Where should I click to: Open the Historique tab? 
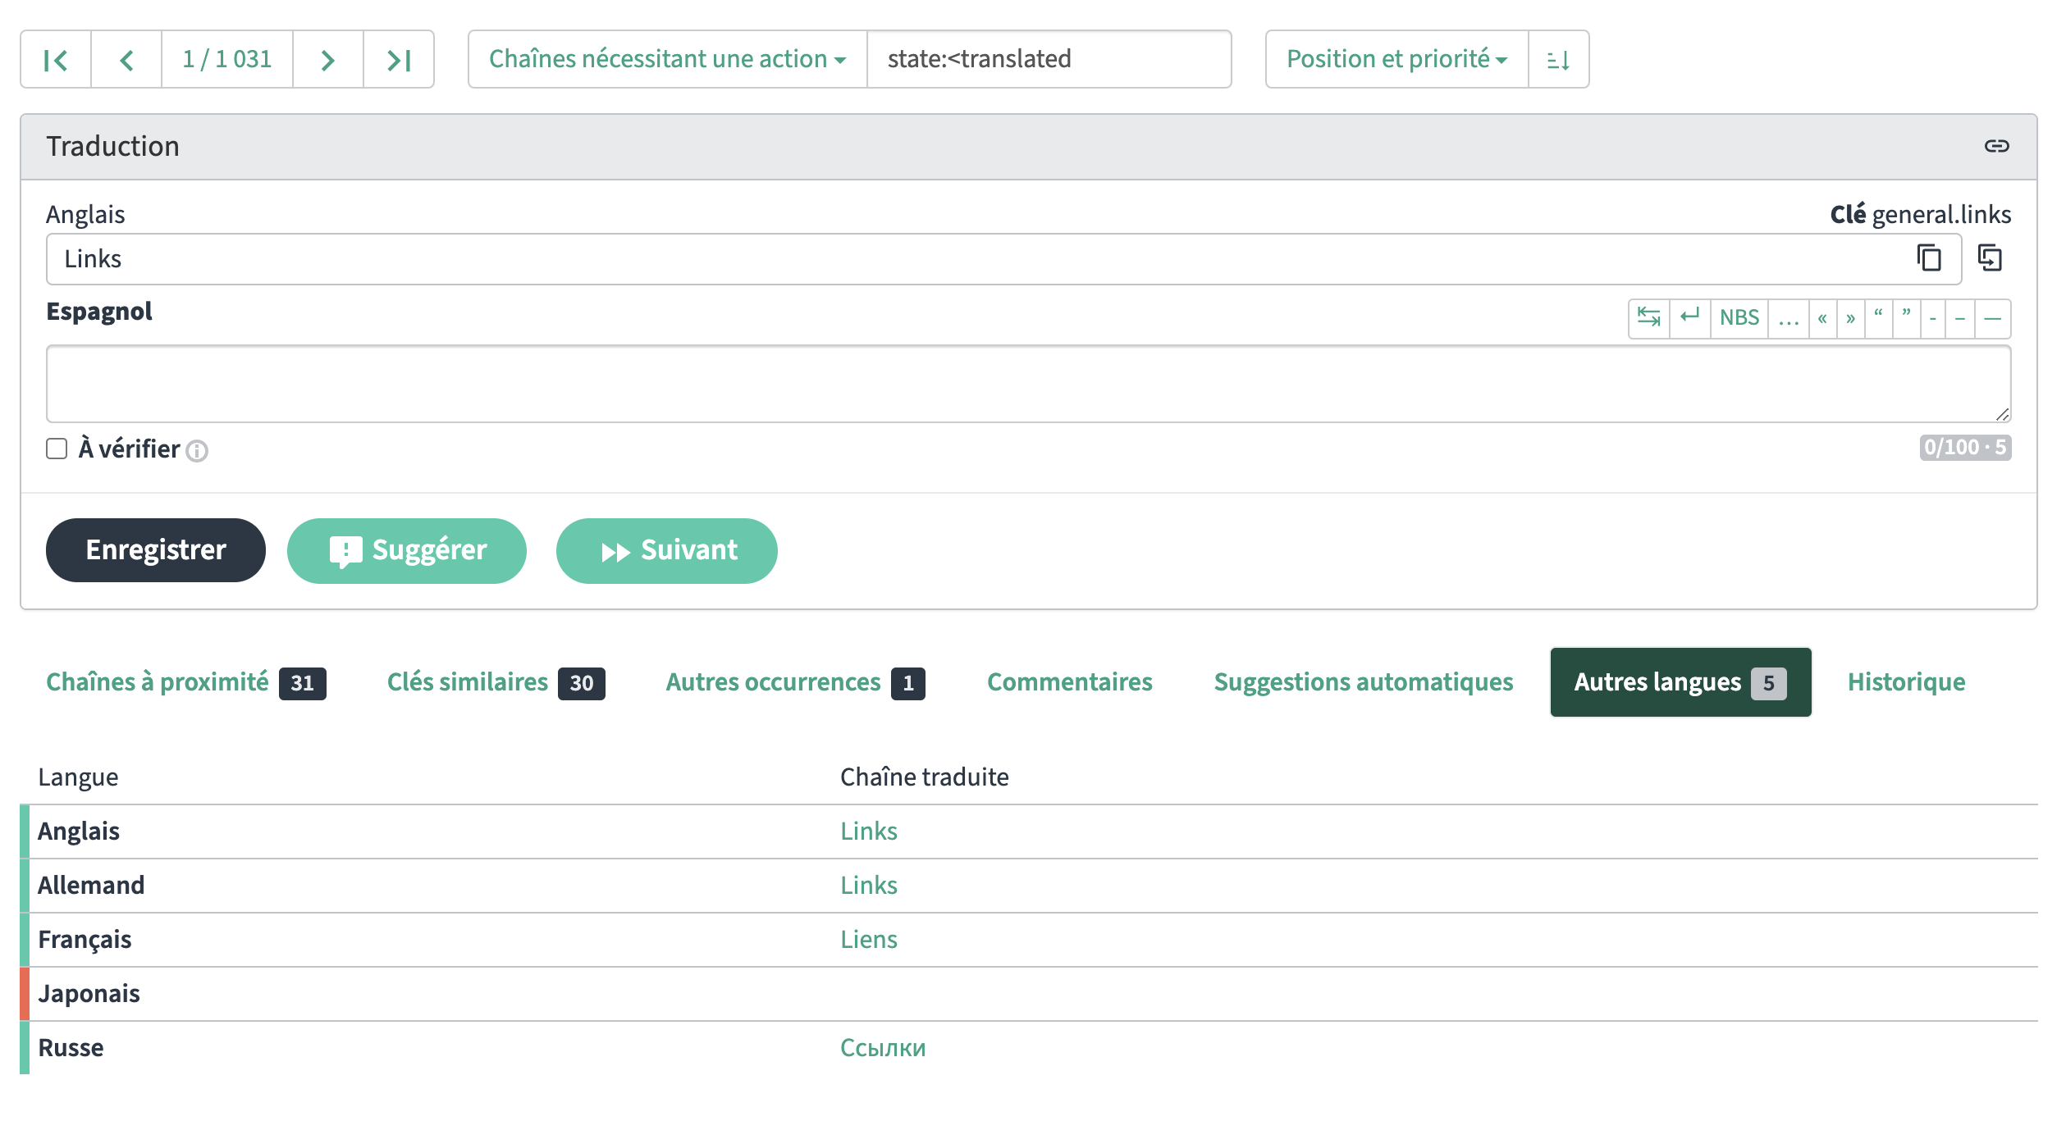tap(1907, 682)
